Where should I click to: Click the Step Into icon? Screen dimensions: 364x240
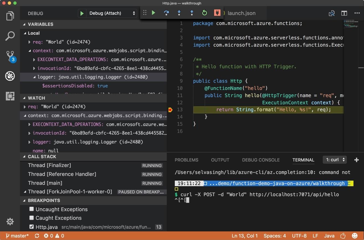[x=179, y=13]
